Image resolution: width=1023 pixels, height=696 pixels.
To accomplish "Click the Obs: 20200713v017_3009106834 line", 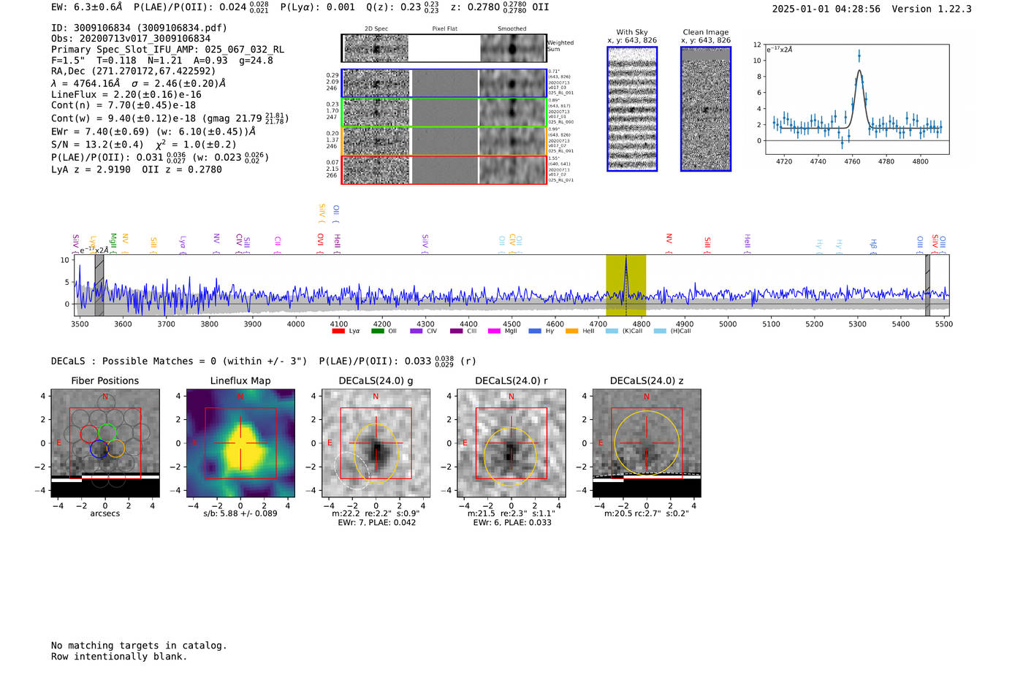I will tap(131, 39).
